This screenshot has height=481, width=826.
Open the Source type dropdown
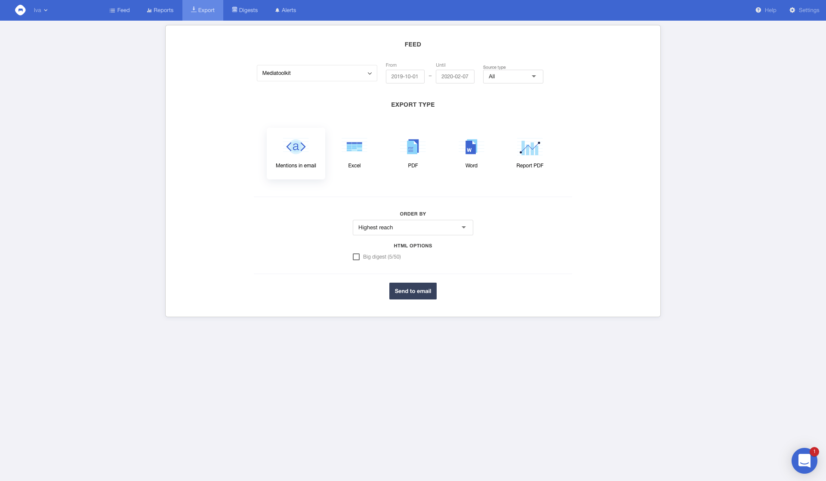pyautogui.click(x=513, y=77)
